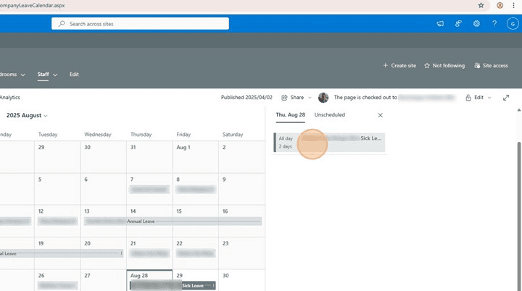522x291 pixels.
Task: Click the Create site button
Action: click(399, 65)
